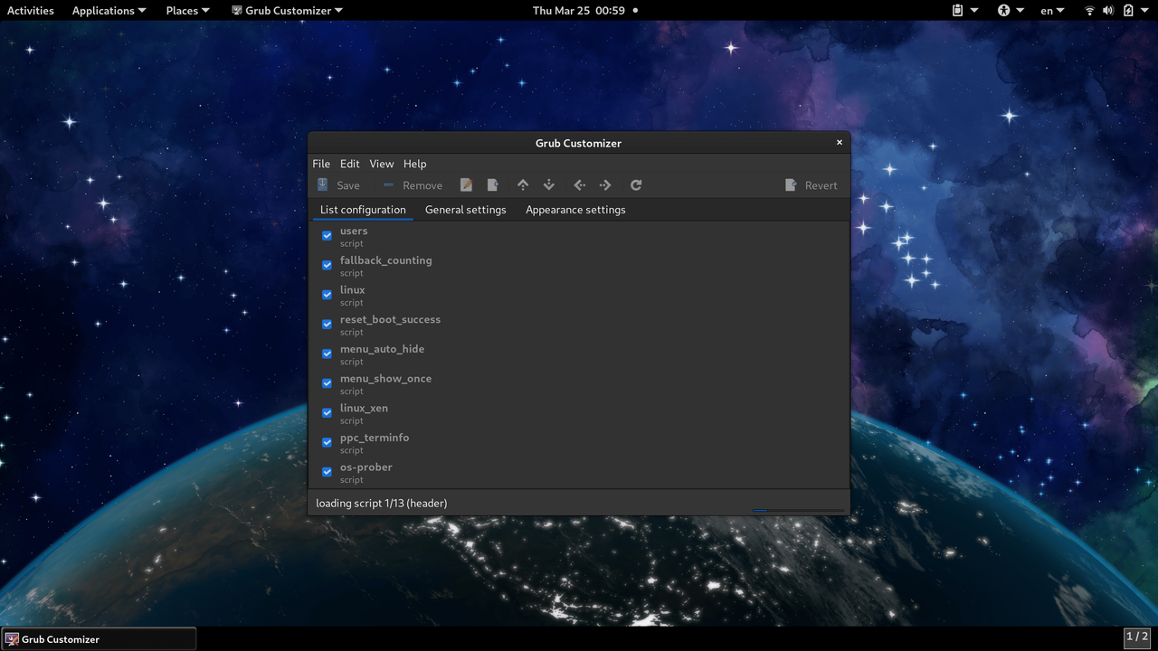Click the Save toolbar button
This screenshot has height=651, width=1158.
click(338, 185)
